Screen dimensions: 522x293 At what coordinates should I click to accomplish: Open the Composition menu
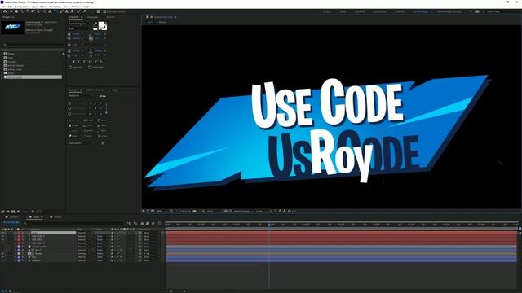[x=22, y=7]
